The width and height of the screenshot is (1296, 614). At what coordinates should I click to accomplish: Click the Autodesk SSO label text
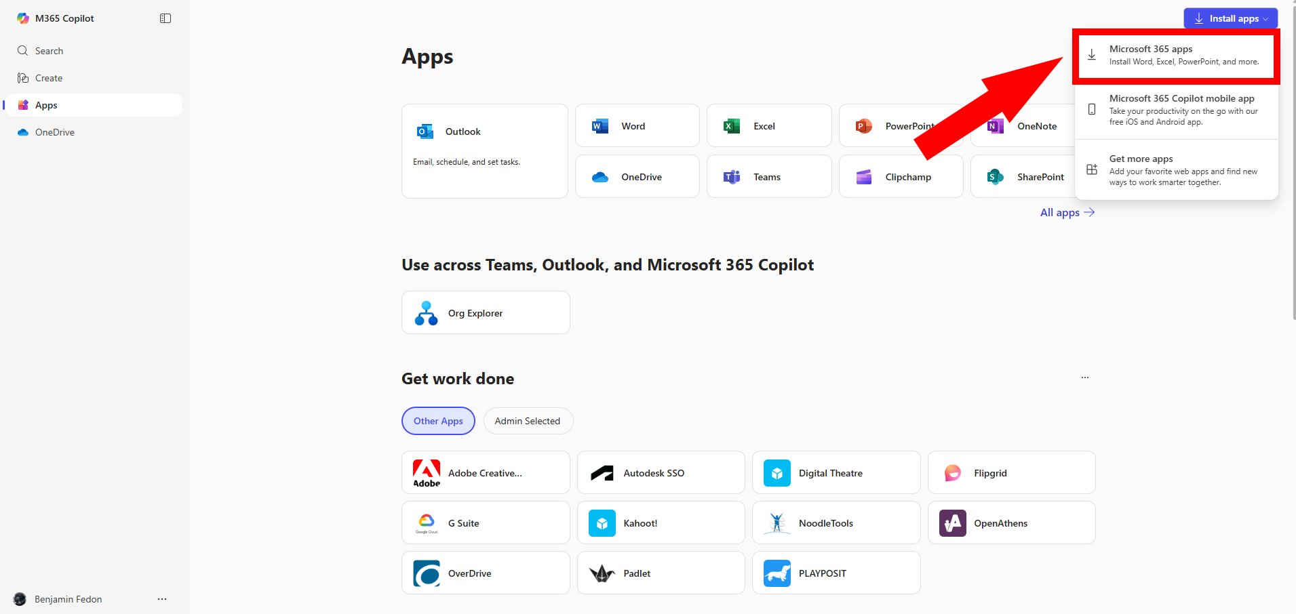coord(654,473)
